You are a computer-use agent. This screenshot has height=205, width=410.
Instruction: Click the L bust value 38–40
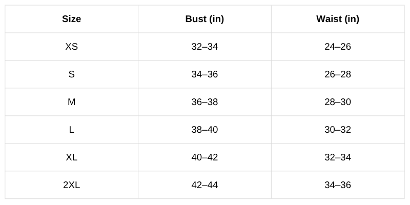204,130
